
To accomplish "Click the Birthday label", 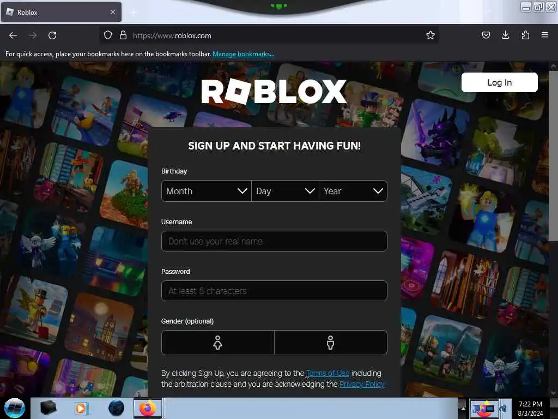I will click(174, 171).
